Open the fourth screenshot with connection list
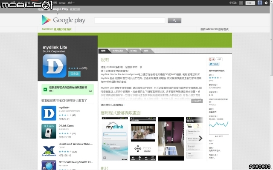 coord(195,138)
